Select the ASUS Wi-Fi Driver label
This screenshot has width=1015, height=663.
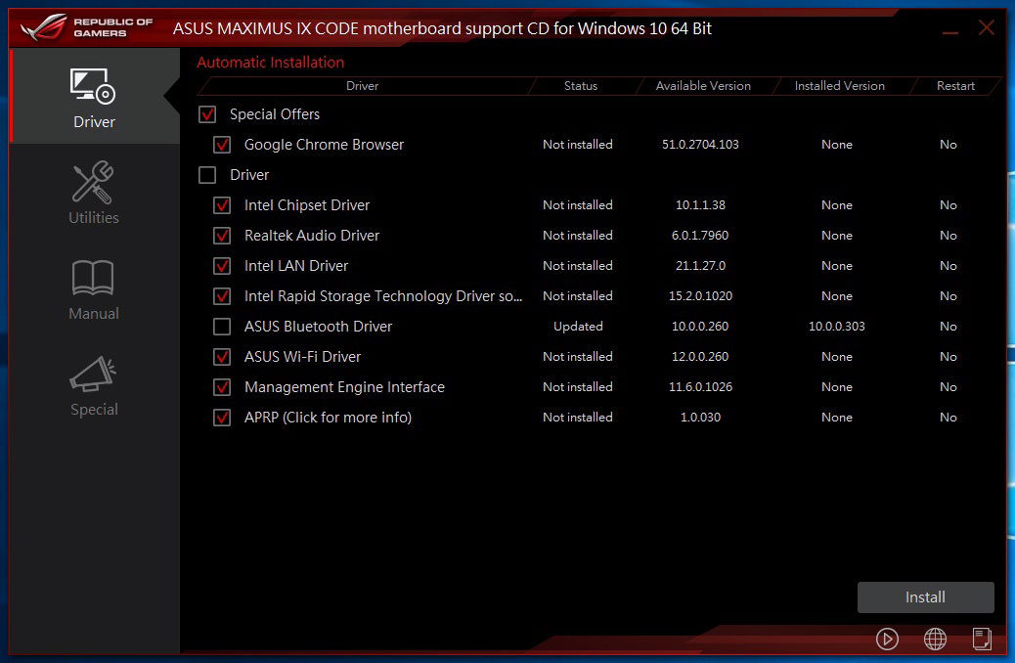click(302, 357)
